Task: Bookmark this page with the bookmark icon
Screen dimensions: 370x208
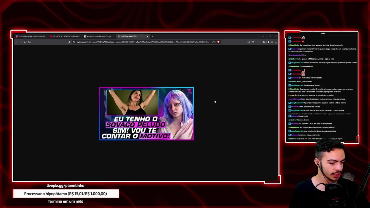Action: click(x=69, y=42)
